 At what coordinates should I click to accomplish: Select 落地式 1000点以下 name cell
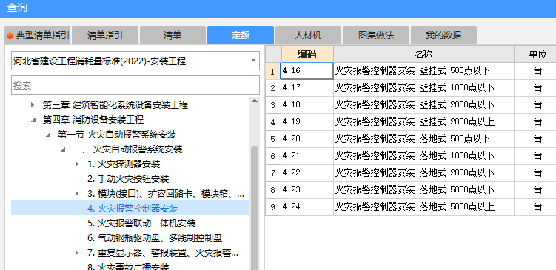point(423,156)
